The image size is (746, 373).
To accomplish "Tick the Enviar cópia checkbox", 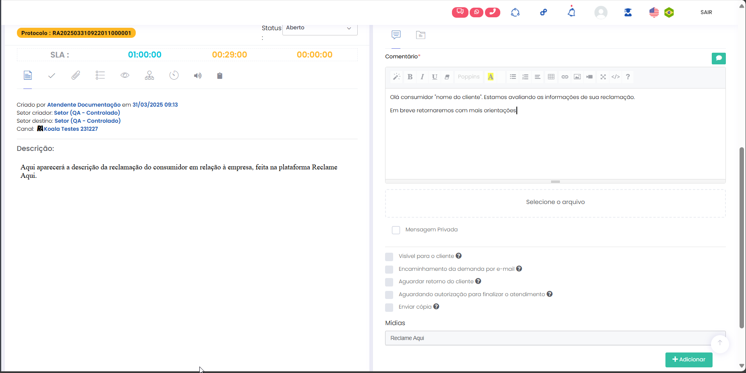I will point(389,307).
